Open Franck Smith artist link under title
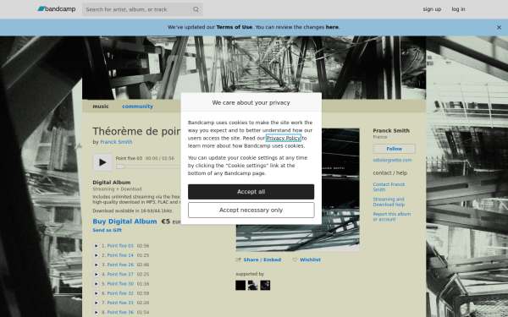The image size is (508, 317). pos(116,142)
